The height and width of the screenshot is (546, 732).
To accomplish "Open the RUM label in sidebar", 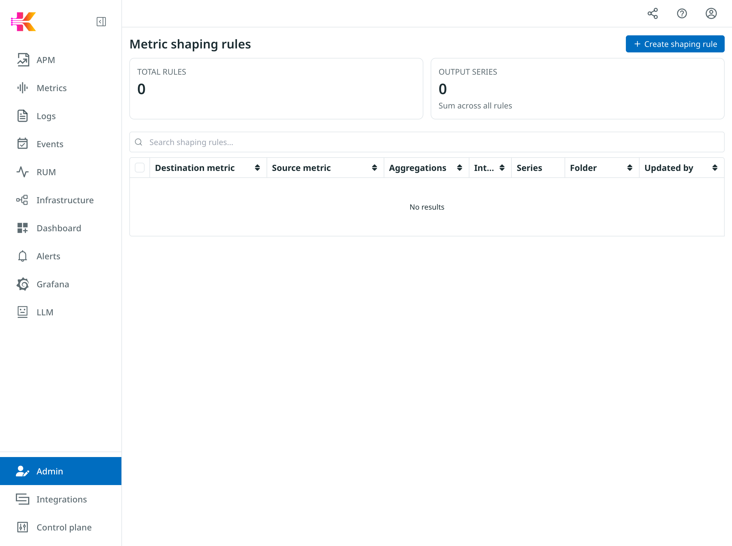I will [x=46, y=172].
